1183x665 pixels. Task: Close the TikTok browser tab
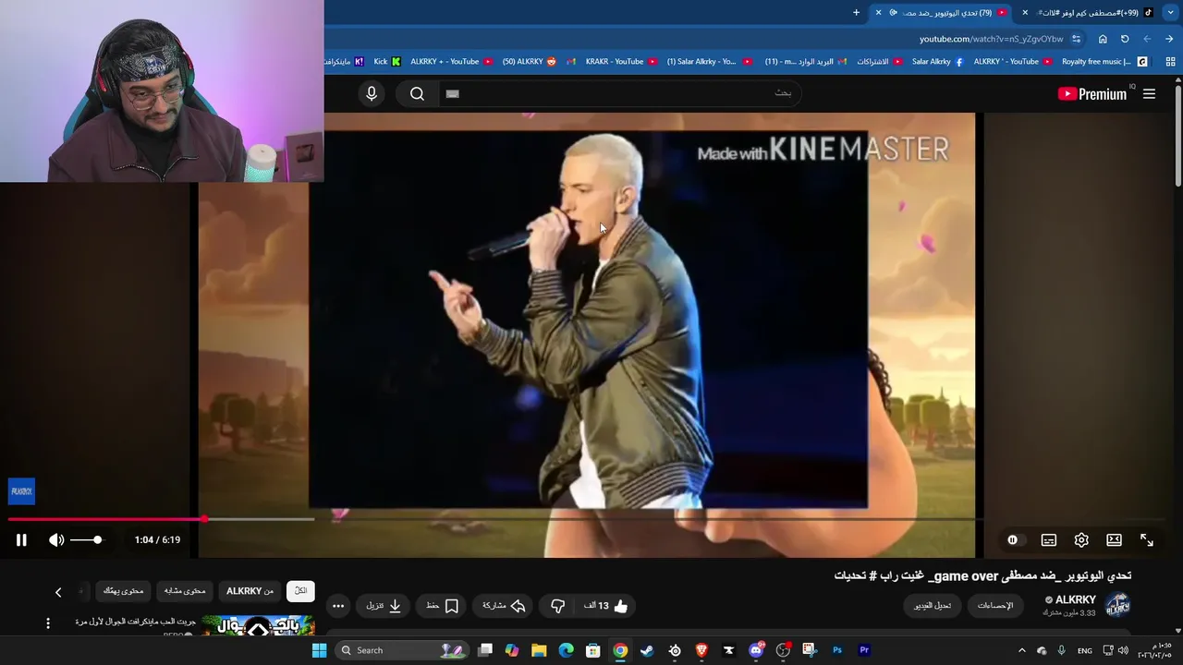pos(1025,13)
